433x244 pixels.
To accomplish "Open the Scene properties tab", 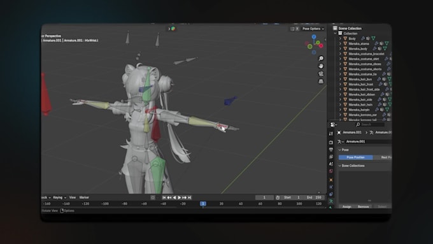I will (x=331, y=164).
